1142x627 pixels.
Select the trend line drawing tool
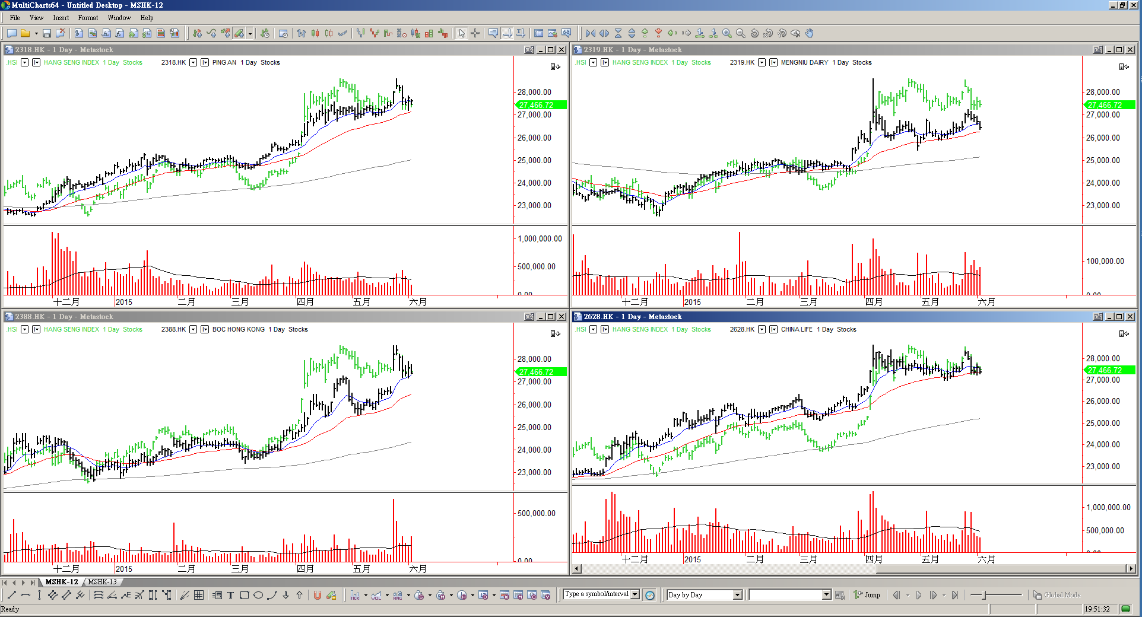pos(11,595)
